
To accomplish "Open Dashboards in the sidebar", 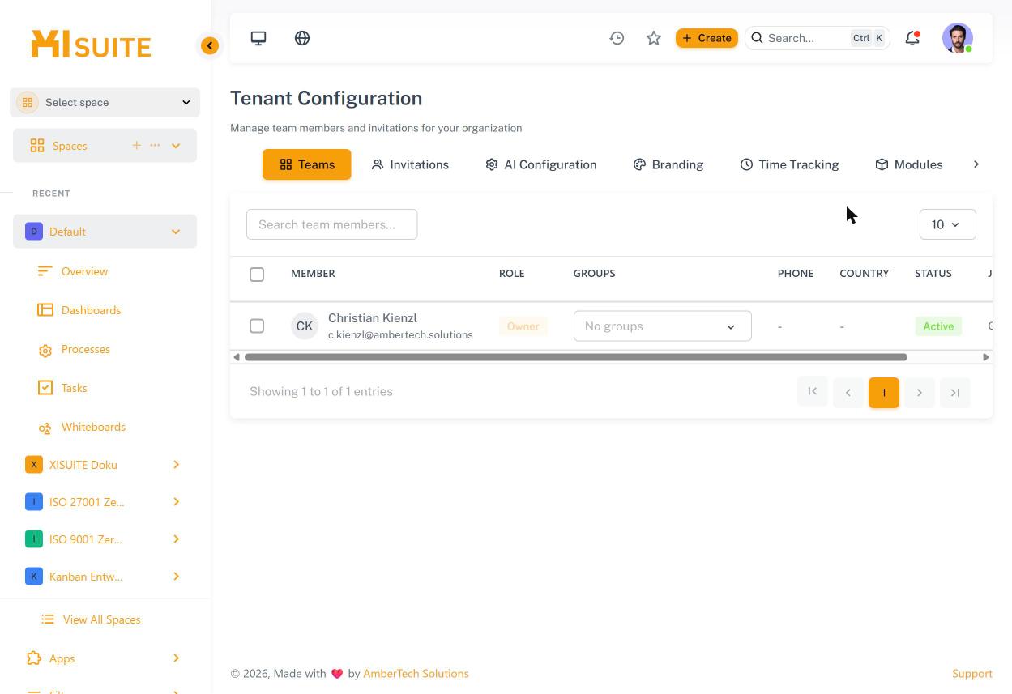I will click(91, 310).
